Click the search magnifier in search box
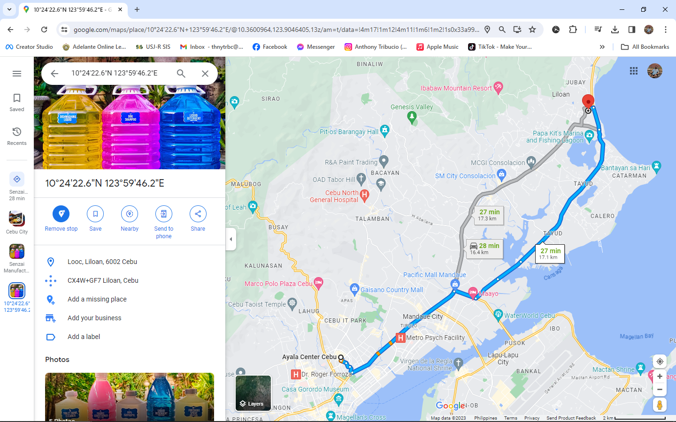Screen dimensions: 676x422 coord(181,74)
